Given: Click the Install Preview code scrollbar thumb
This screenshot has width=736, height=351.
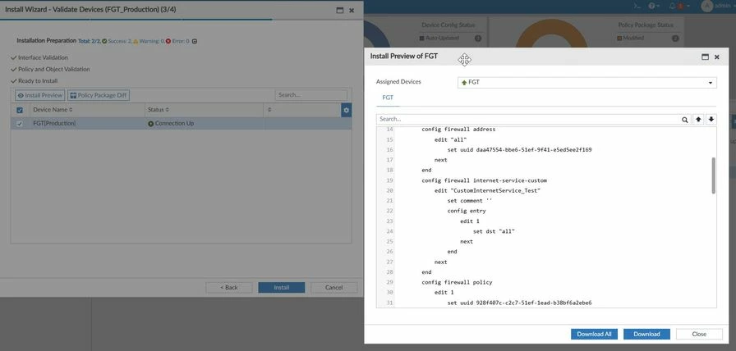Looking at the screenshot, I should pos(714,175).
